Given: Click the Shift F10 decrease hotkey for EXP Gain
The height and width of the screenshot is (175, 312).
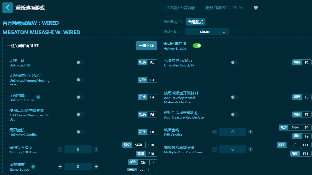Looking at the screenshot, I should pyautogui.click(x=140, y=145).
